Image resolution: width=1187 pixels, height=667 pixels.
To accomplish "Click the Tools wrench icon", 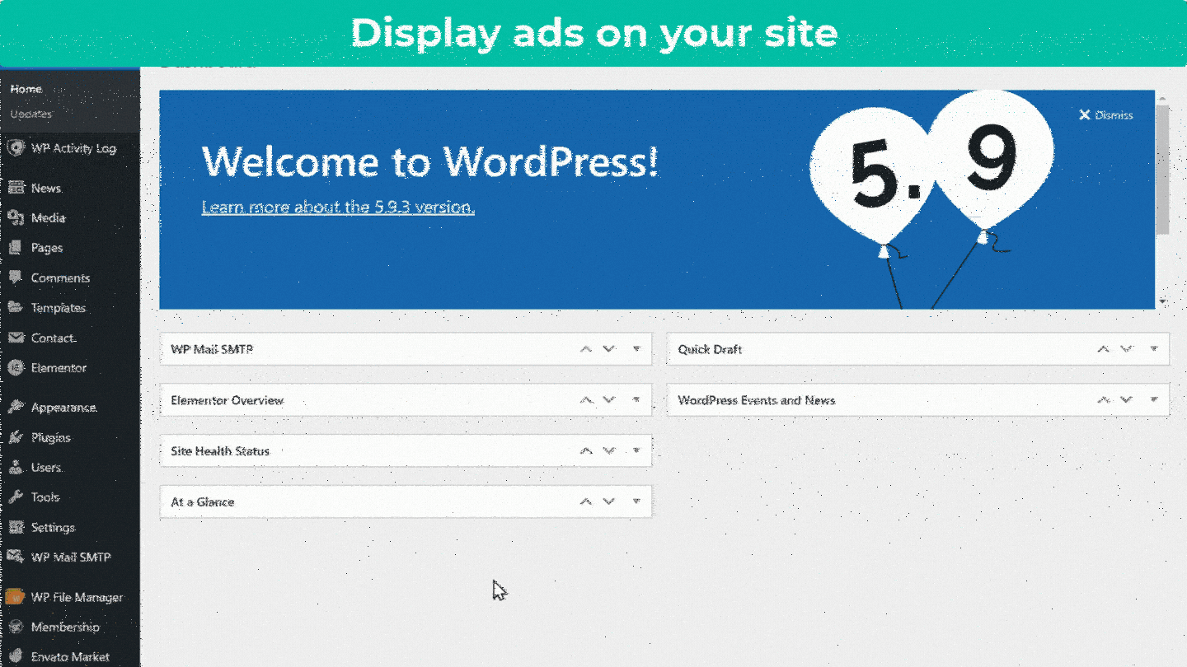I will tap(16, 497).
